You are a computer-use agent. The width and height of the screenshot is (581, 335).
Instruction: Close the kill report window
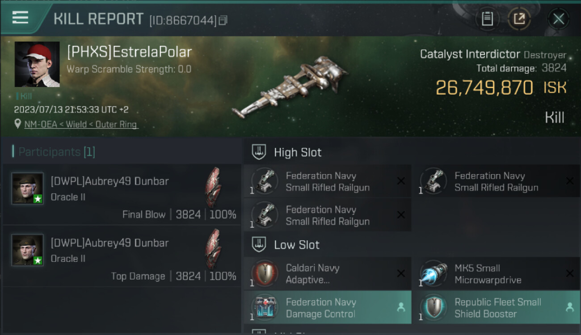coord(559,19)
